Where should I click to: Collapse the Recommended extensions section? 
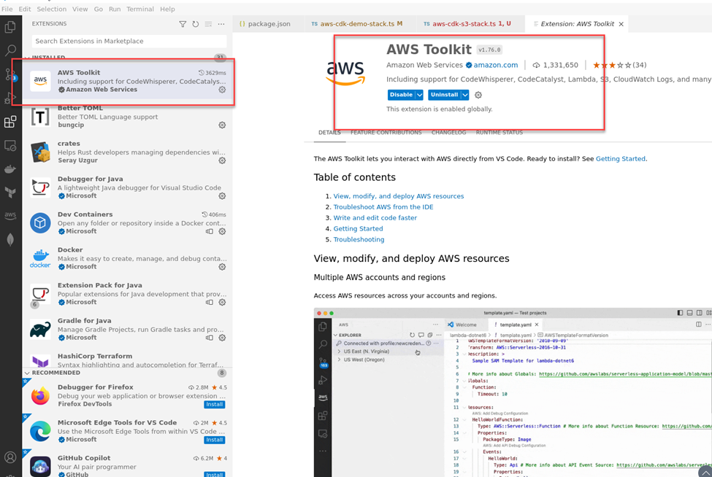click(x=27, y=373)
